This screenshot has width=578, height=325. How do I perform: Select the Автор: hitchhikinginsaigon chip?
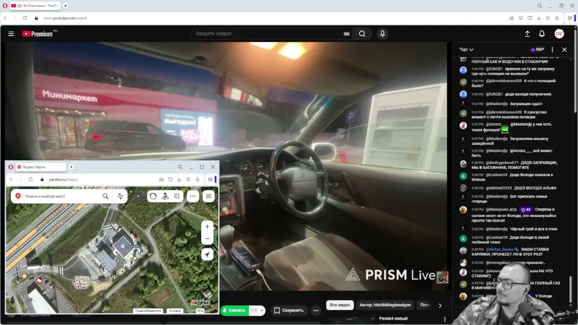pos(385,305)
